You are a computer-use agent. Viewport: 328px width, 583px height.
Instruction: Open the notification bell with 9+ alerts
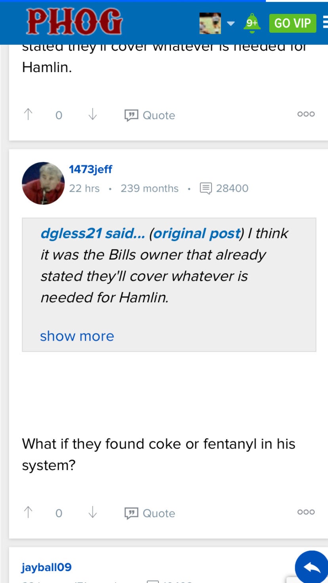tap(251, 23)
